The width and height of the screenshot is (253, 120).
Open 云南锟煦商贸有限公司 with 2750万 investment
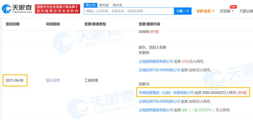click(x=156, y=61)
